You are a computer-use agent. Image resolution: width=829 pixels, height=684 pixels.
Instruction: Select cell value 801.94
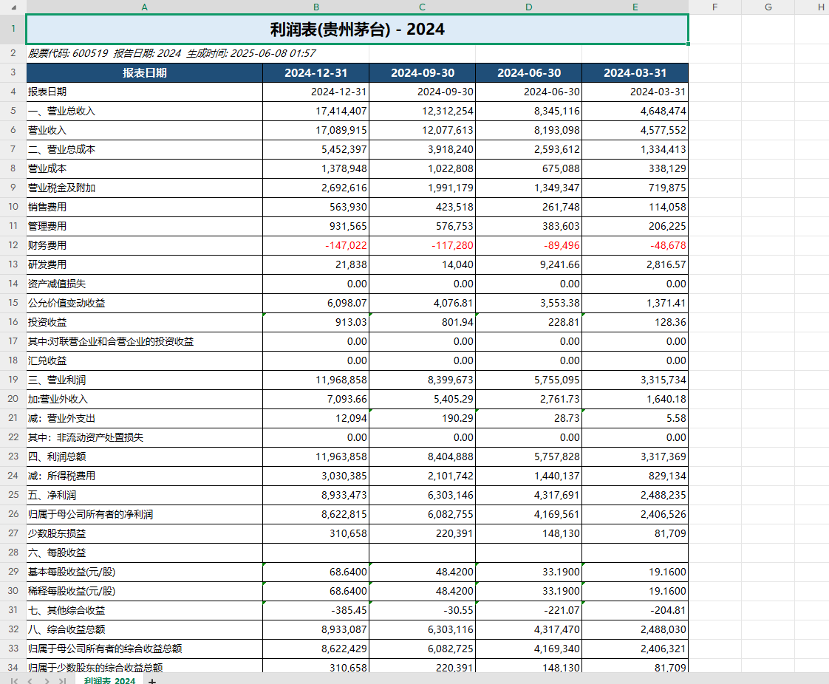pos(423,322)
